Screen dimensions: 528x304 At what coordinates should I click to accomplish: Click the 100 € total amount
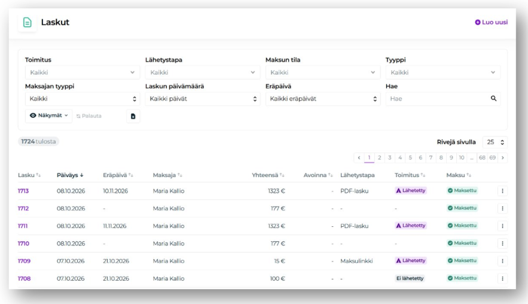pyautogui.click(x=277, y=279)
